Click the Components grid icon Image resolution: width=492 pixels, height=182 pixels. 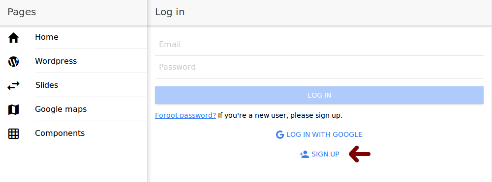(13, 134)
